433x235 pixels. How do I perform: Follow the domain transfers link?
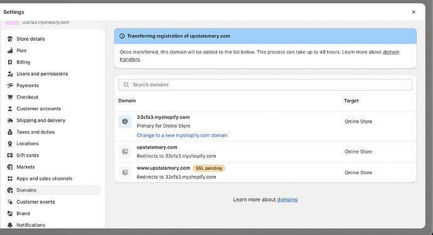pyautogui.click(x=391, y=52)
